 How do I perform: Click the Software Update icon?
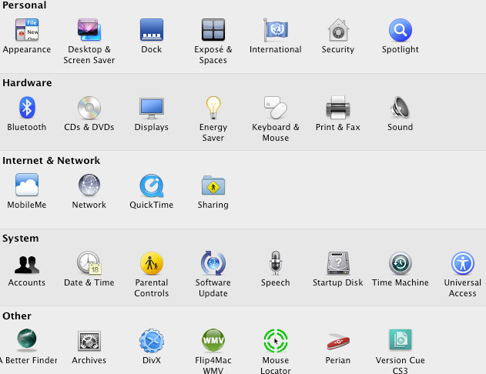pyautogui.click(x=213, y=263)
